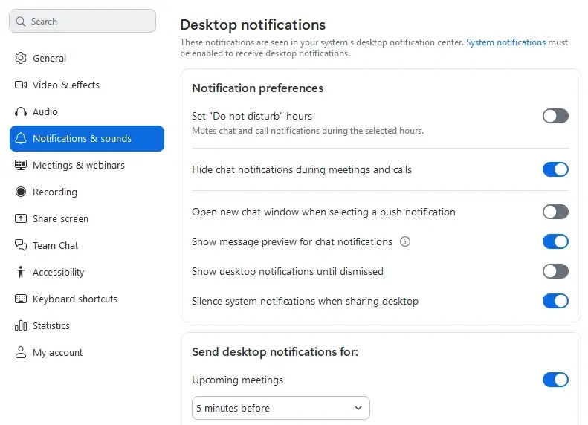Click the Accessibility person icon
The image size is (588, 425).
[21, 272]
